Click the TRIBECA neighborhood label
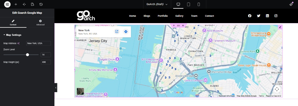298x106 pixels. click(x=171, y=50)
